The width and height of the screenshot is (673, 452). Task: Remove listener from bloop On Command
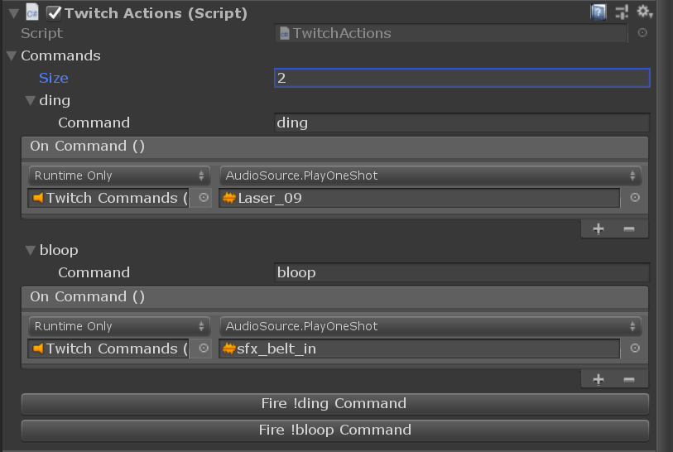(x=629, y=379)
